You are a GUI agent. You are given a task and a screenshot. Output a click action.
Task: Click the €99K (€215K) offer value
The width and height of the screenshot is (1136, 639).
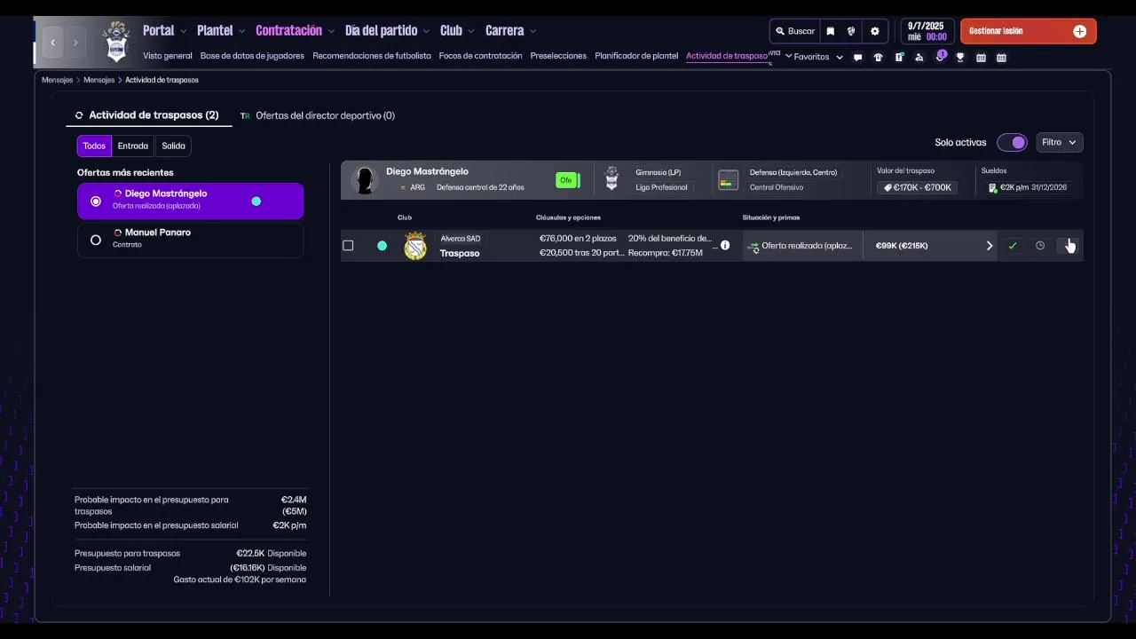pos(902,246)
